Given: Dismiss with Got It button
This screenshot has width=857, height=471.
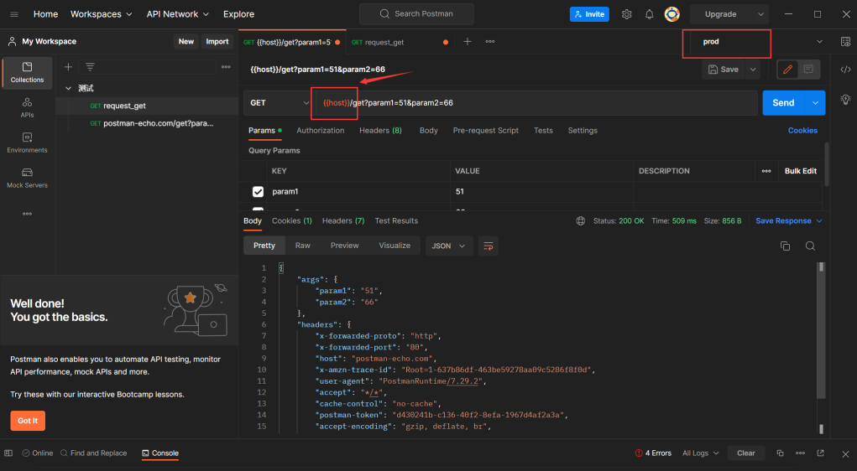Looking at the screenshot, I should click(x=28, y=421).
